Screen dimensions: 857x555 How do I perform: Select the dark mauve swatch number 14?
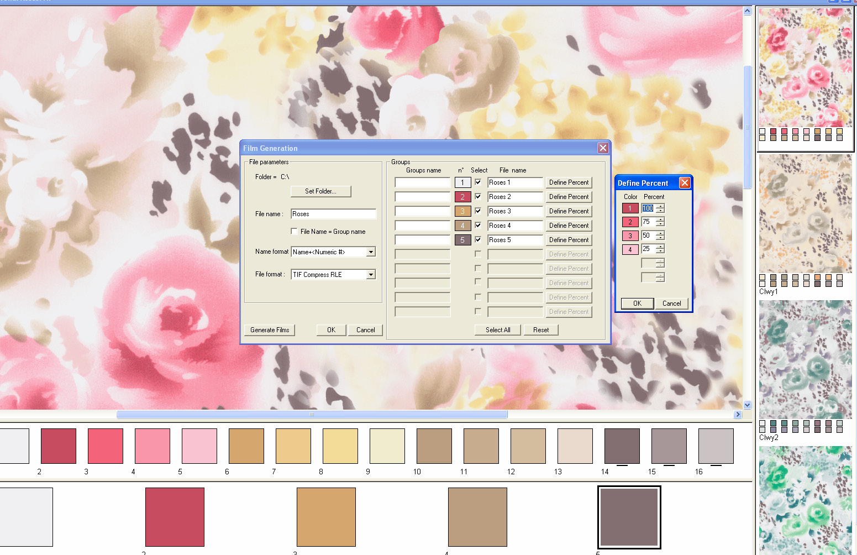tap(622, 446)
